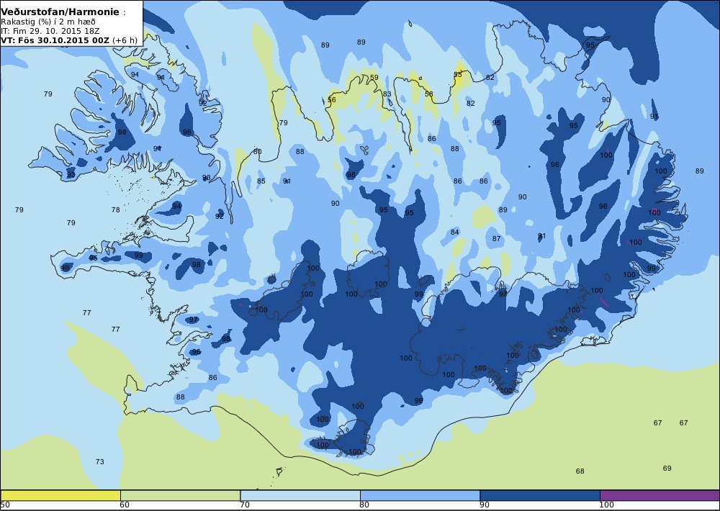Click the humidity value 73 over ocean

(x=99, y=462)
